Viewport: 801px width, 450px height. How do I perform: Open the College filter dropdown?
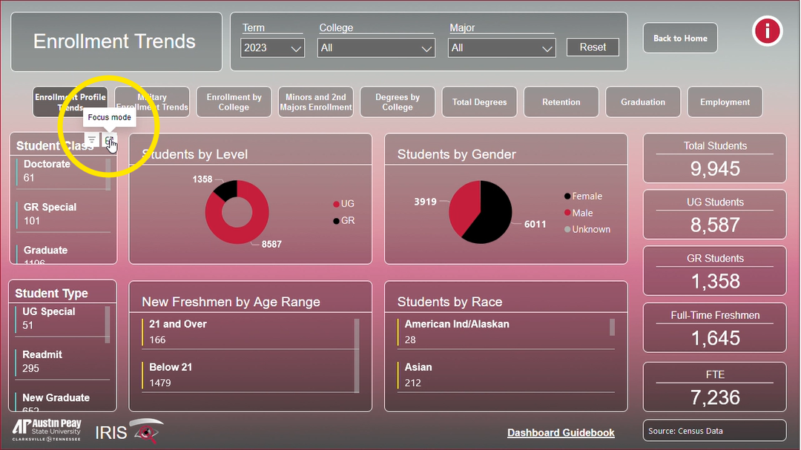[376, 48]
